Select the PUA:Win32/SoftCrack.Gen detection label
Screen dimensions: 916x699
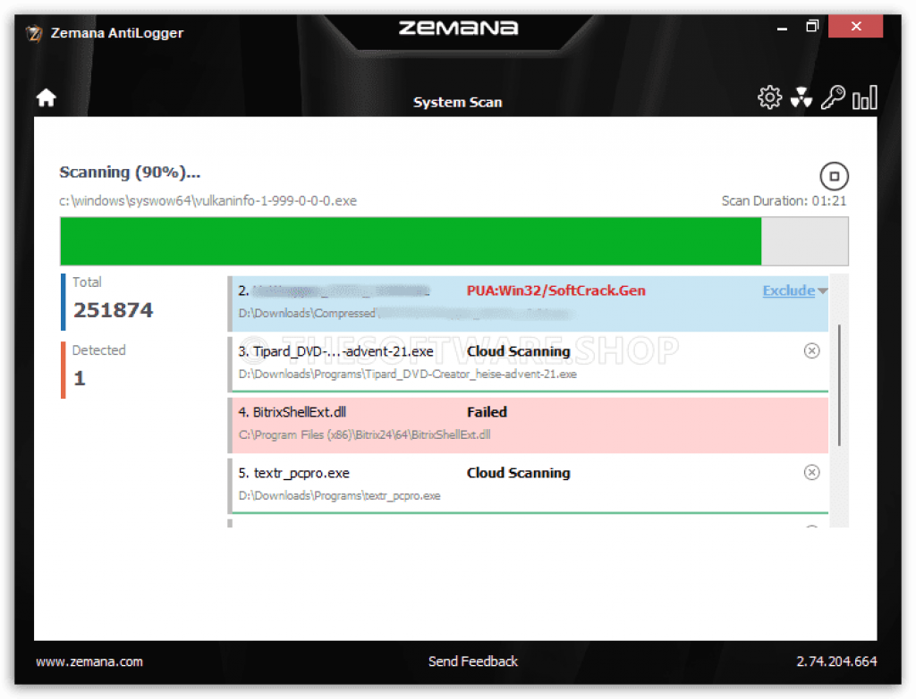[556, 291]
